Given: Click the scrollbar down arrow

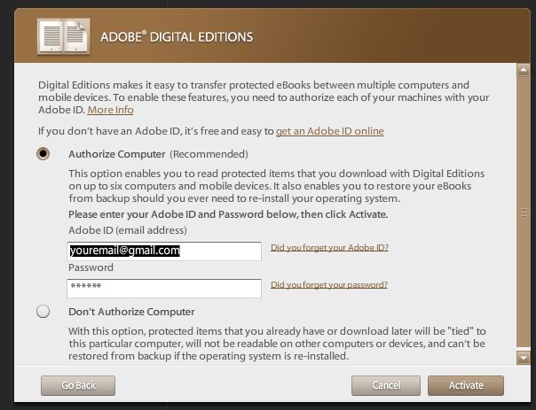Looking at the screenshot, I should (524, 357).
